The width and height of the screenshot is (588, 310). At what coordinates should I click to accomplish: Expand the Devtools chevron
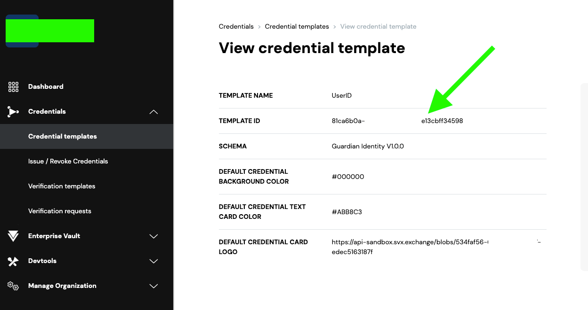153,261
